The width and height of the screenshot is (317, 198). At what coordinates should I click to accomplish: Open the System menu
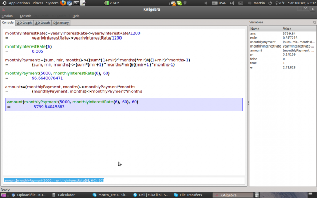point(52,3)
